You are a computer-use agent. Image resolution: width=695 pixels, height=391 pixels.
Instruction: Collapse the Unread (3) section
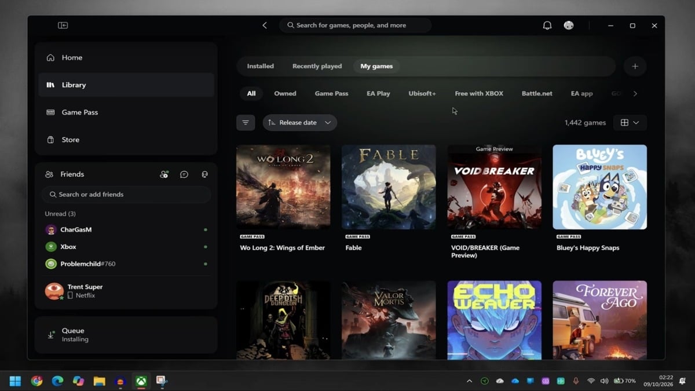coord(60,214)
